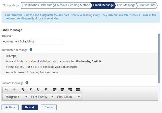
Task: Expand the Font Sizes dropdown
Action: 68,97
